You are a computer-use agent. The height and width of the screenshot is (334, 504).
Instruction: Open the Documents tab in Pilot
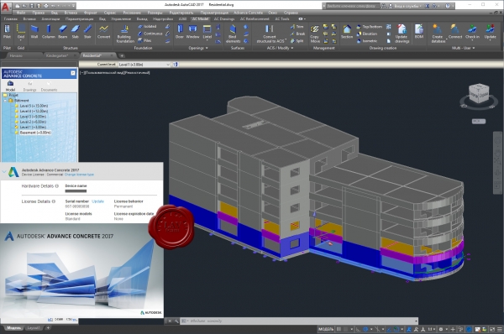pyautogui.click(x=49, y=86)
